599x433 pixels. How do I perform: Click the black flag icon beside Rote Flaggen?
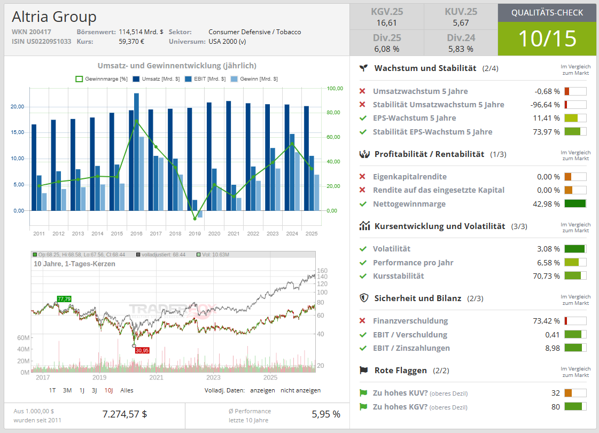(364, 371)
